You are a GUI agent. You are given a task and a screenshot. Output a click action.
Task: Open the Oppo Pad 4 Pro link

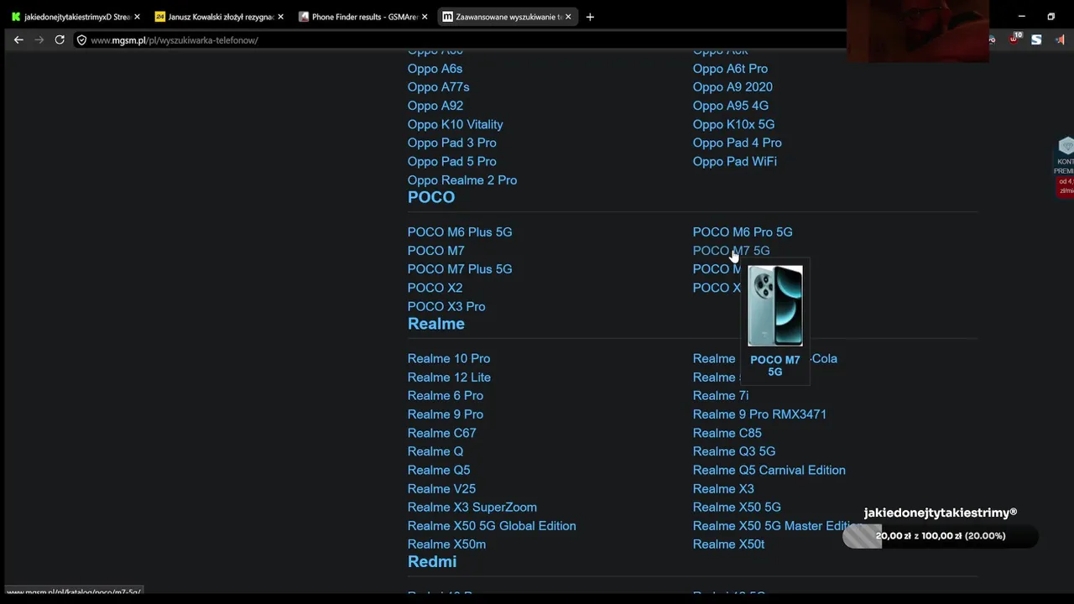point(738,143)
